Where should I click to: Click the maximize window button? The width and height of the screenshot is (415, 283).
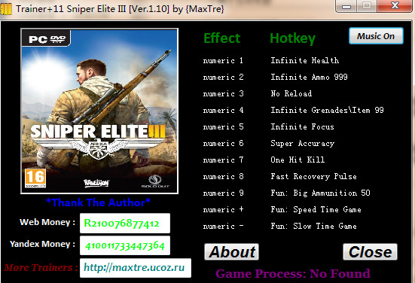click(367, 6)
